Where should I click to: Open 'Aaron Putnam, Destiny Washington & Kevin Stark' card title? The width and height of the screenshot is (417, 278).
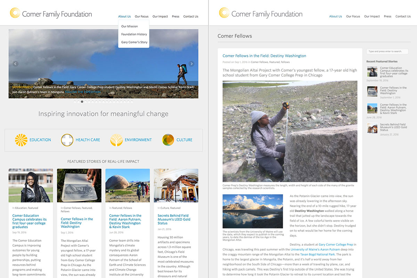125,221
